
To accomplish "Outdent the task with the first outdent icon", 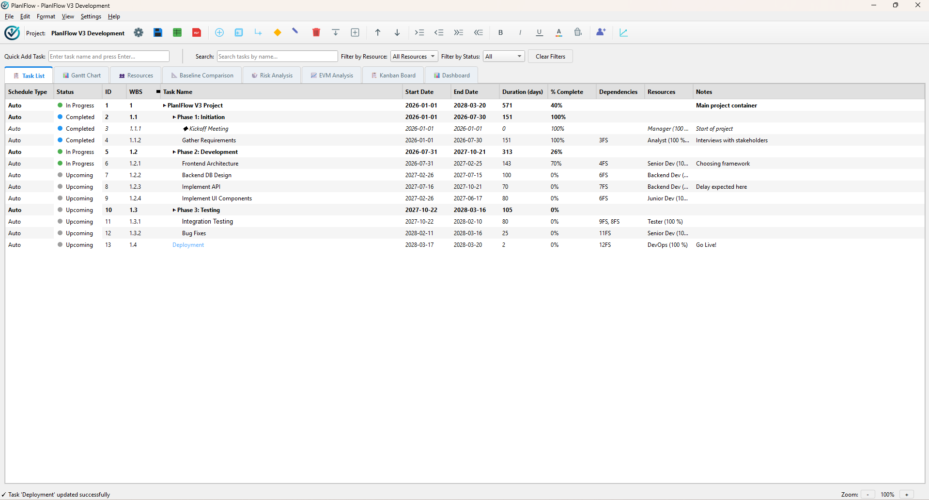I will coord(439,32).
